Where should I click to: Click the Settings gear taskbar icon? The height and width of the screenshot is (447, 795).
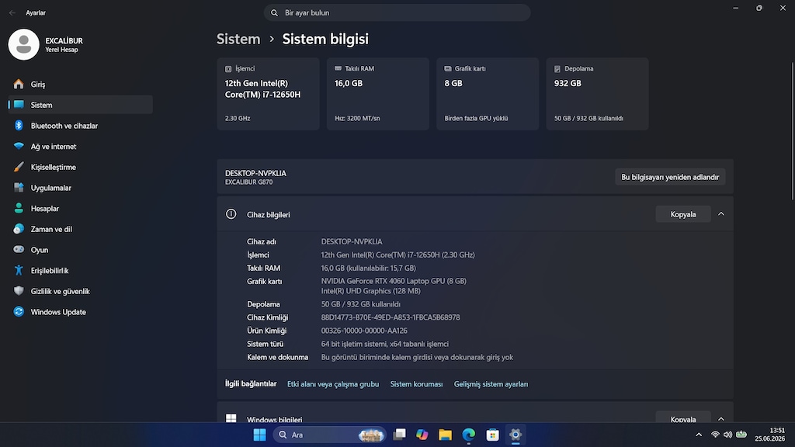point(516,435)
